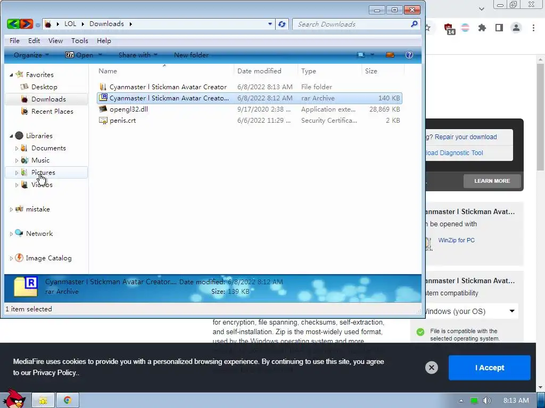The width and height of the screenshot is (545, 408).
Task: Toggle the preview pane icon
Action: [390, 55]
